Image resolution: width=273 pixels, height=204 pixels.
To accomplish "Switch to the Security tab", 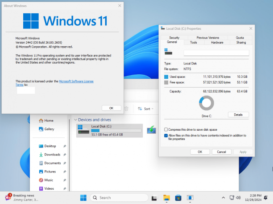I will point(174,37).
